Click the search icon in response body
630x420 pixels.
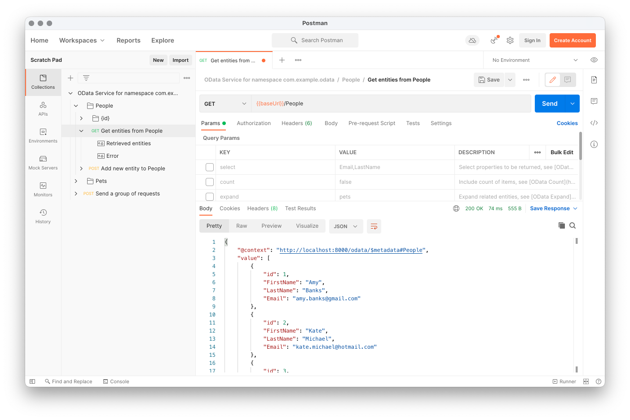click(573, 225)
